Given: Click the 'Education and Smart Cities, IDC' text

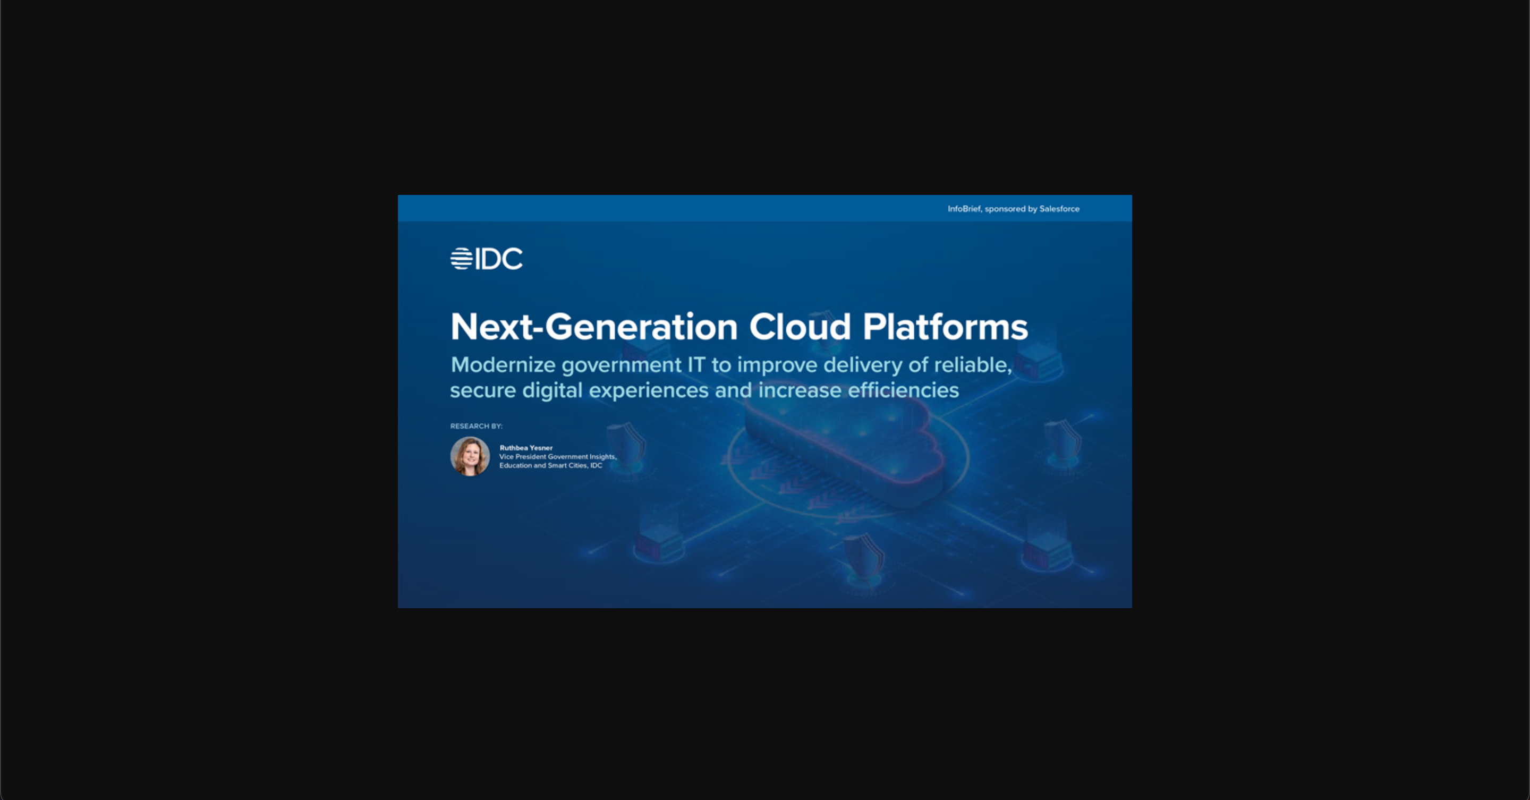Looking at the screenshot, I should pos(550,466).
